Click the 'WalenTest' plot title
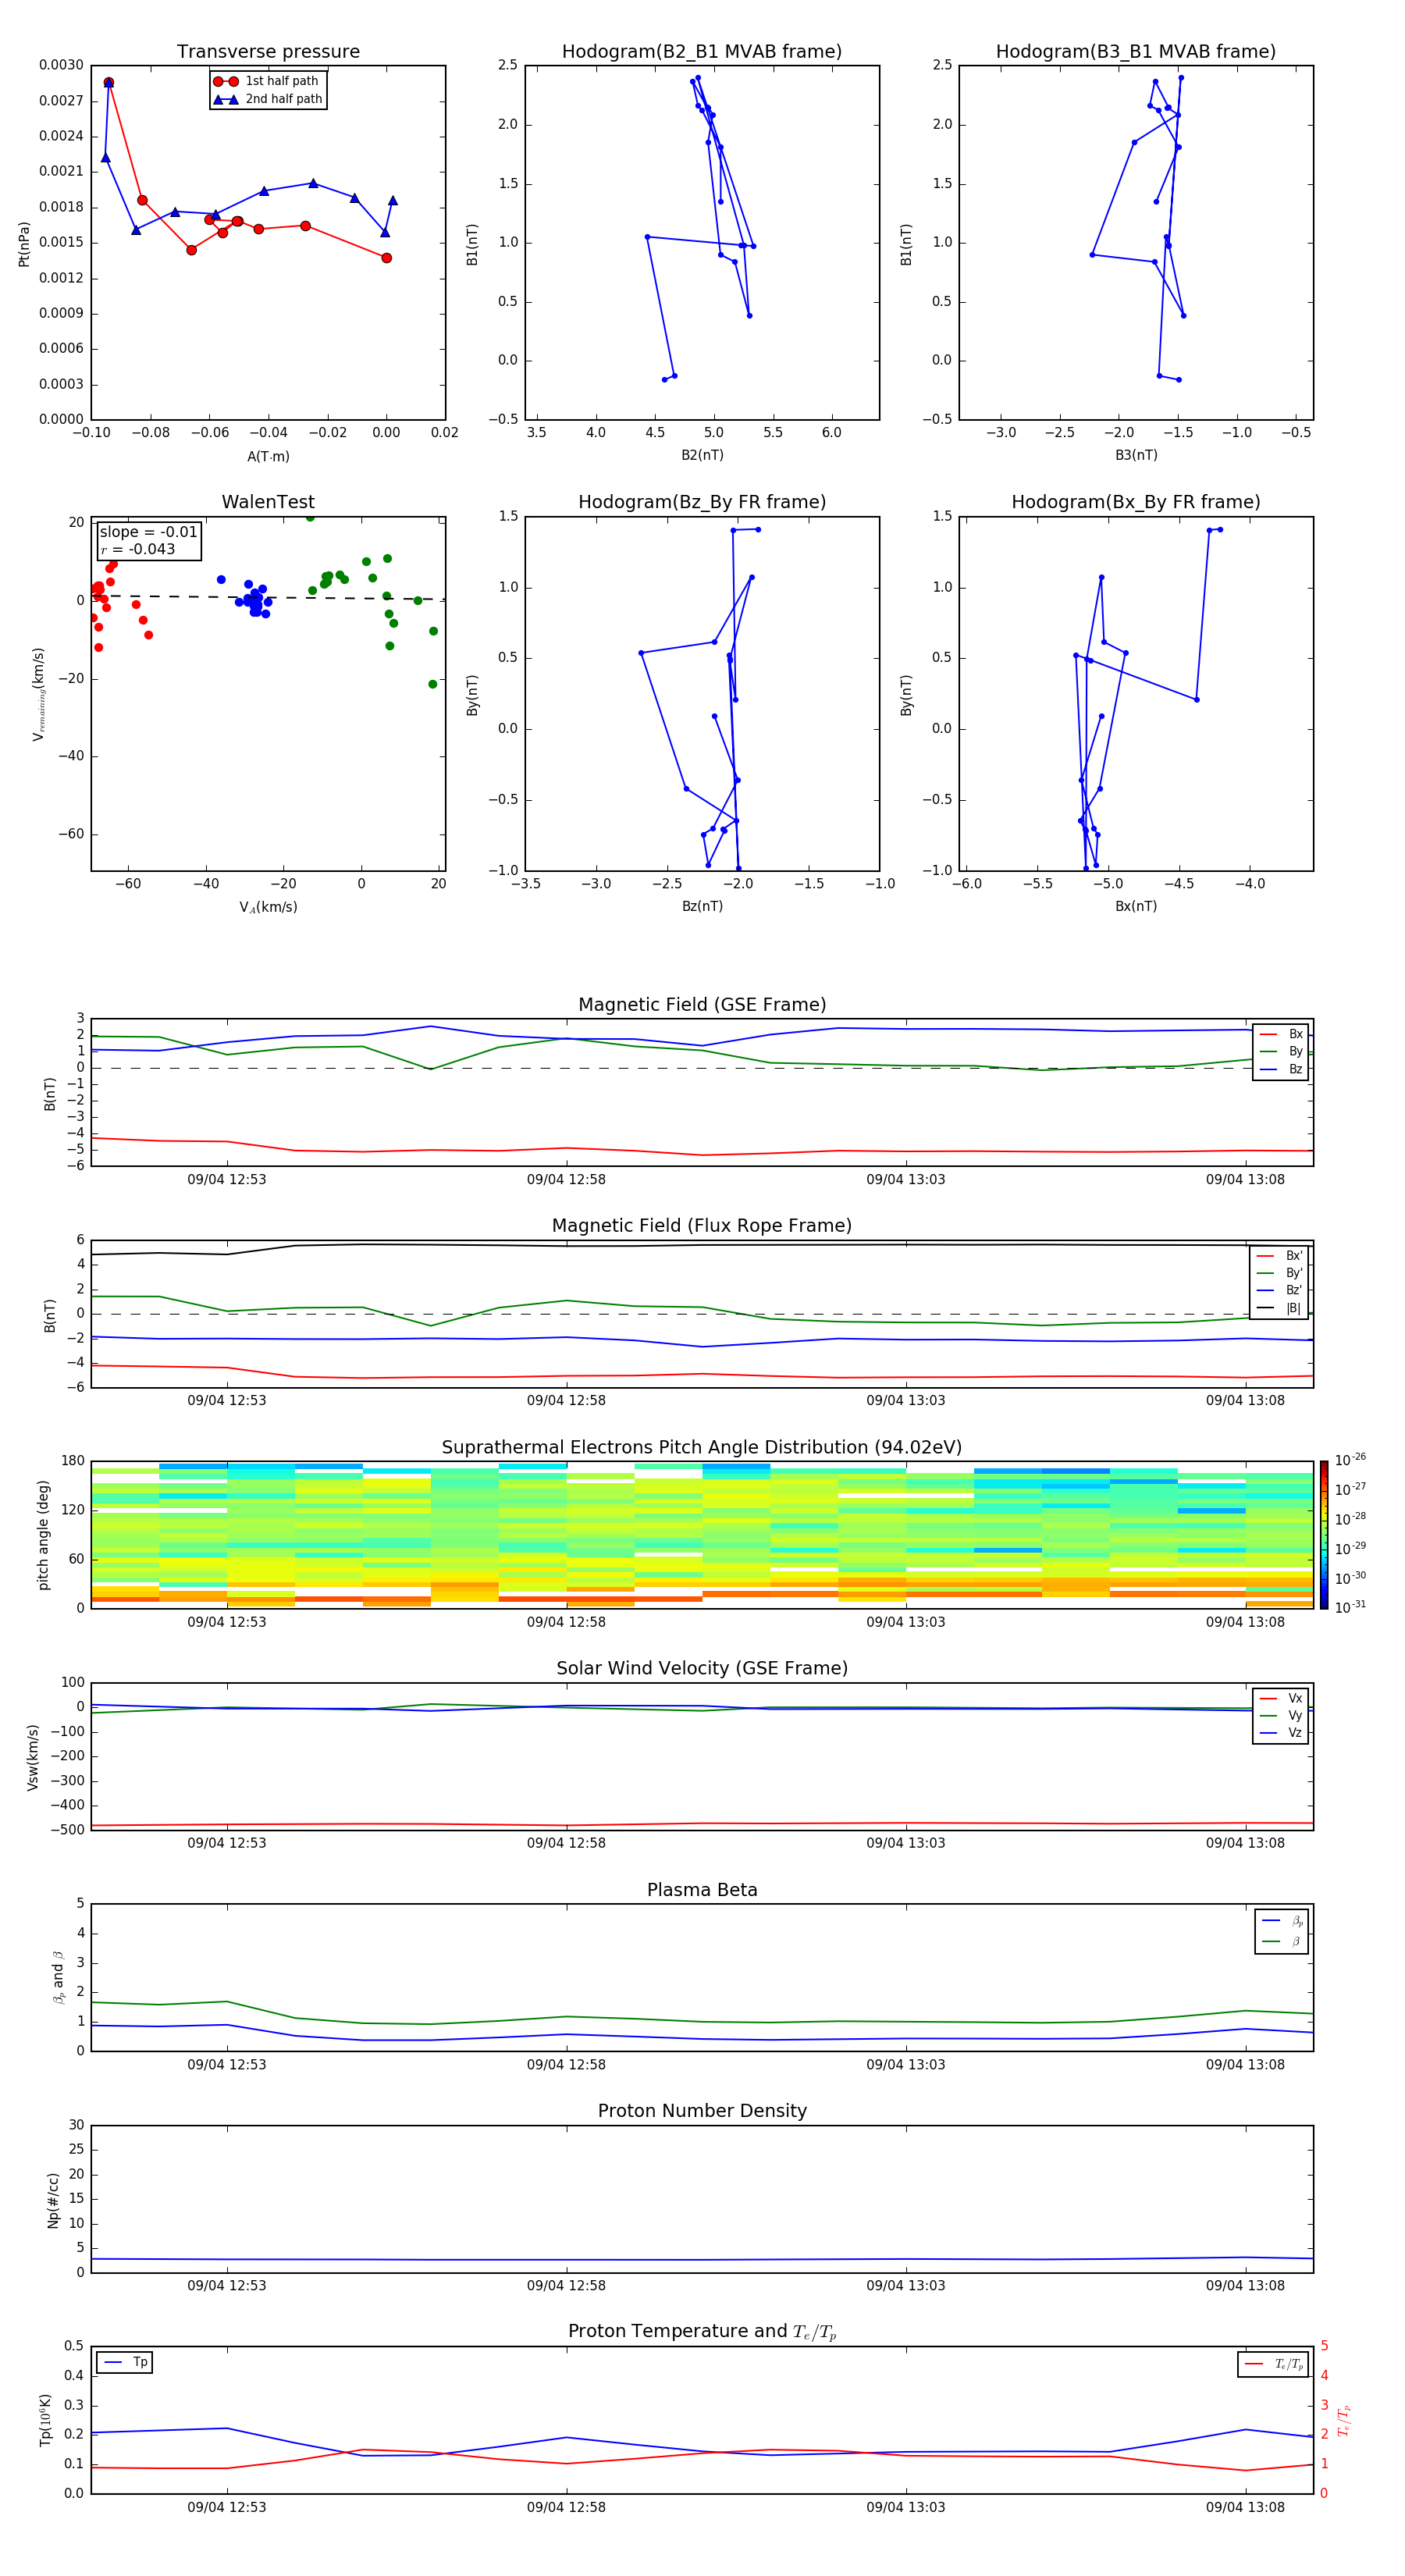Image resolution: width=1405 pixels, height=2576 pixels. (268, 502)
